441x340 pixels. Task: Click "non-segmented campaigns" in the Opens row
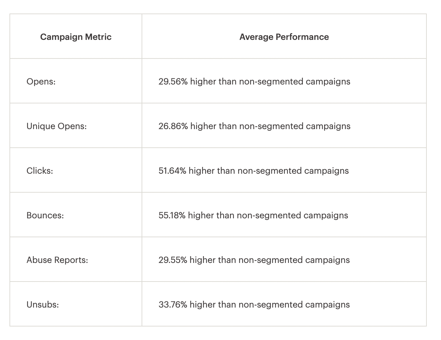tap(295, 81)
